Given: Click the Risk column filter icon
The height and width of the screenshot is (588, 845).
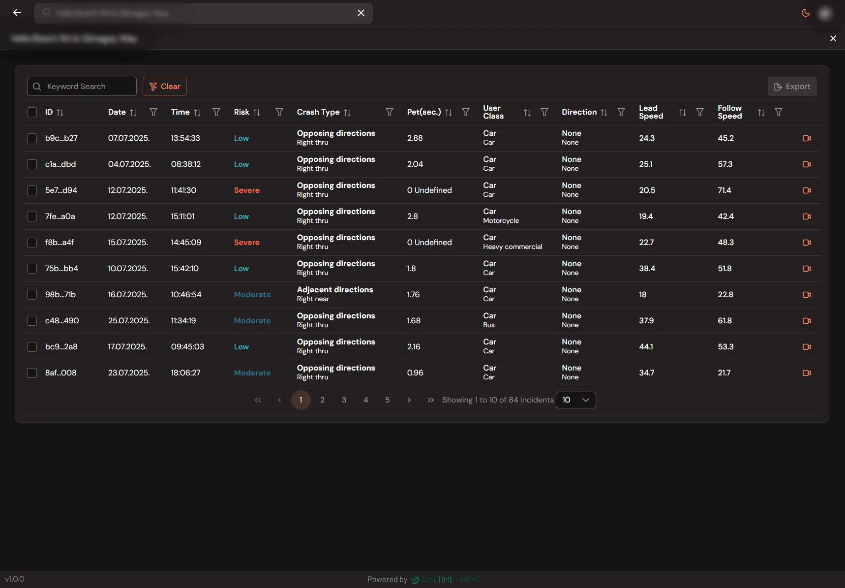Looking at the screenshot, I should [x=279, y=113].
